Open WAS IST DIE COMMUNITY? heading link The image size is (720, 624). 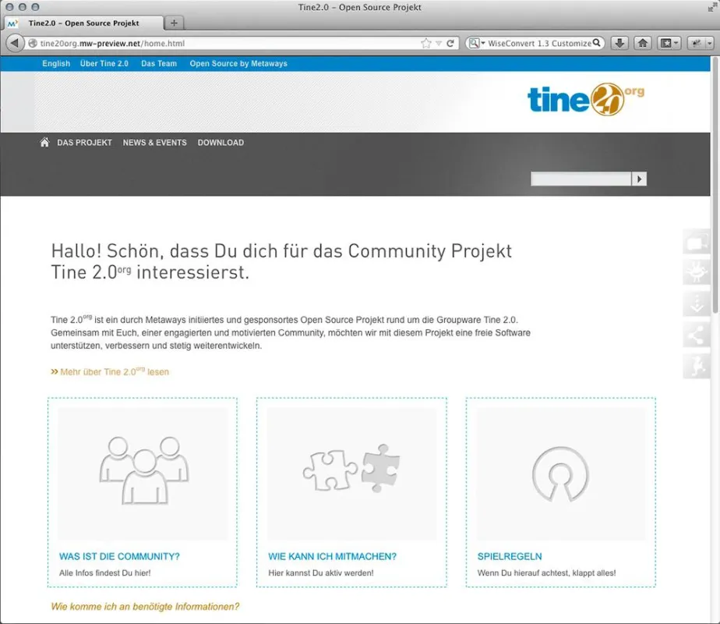coord(119,556)
